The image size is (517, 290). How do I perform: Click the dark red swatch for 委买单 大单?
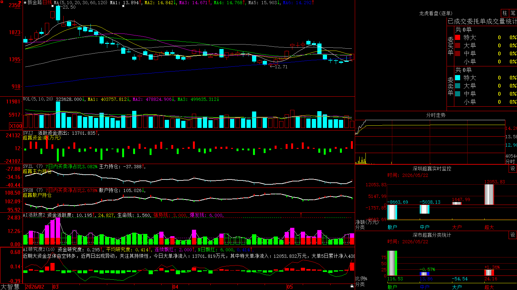pyautogui.click(x=458, y=45)
